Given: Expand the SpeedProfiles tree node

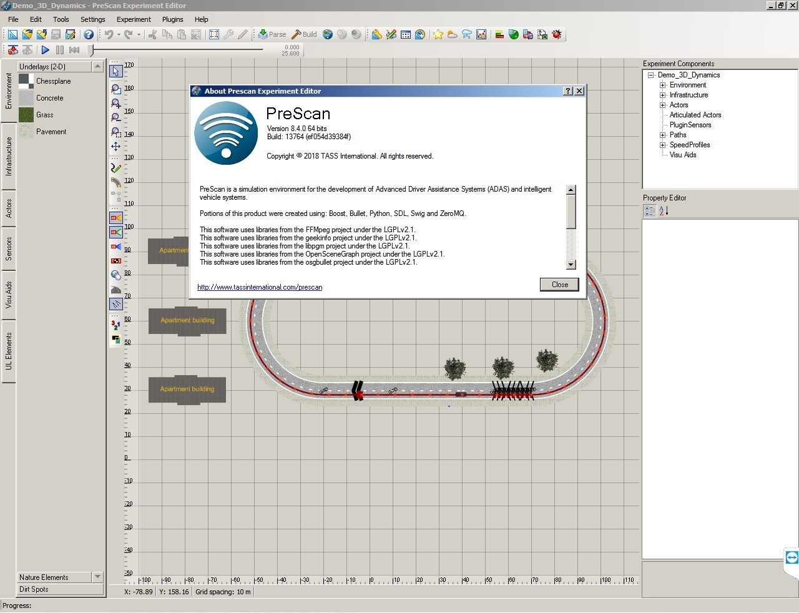Looking at the screenshot, I should coord(663,145).
